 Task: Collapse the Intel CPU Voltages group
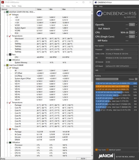click(x=7, y=68)
